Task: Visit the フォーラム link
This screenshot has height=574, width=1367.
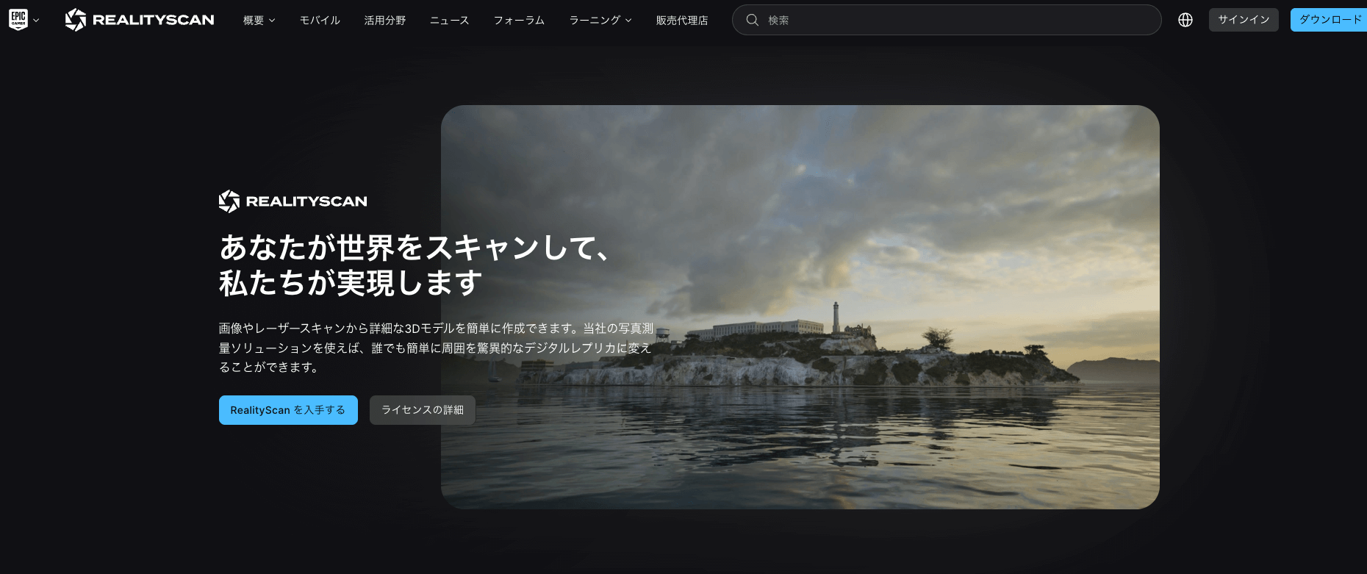Action: (x=519, y=21)
